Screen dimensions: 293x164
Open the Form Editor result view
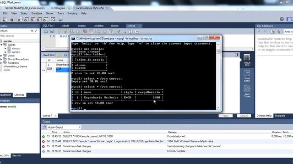247,76
